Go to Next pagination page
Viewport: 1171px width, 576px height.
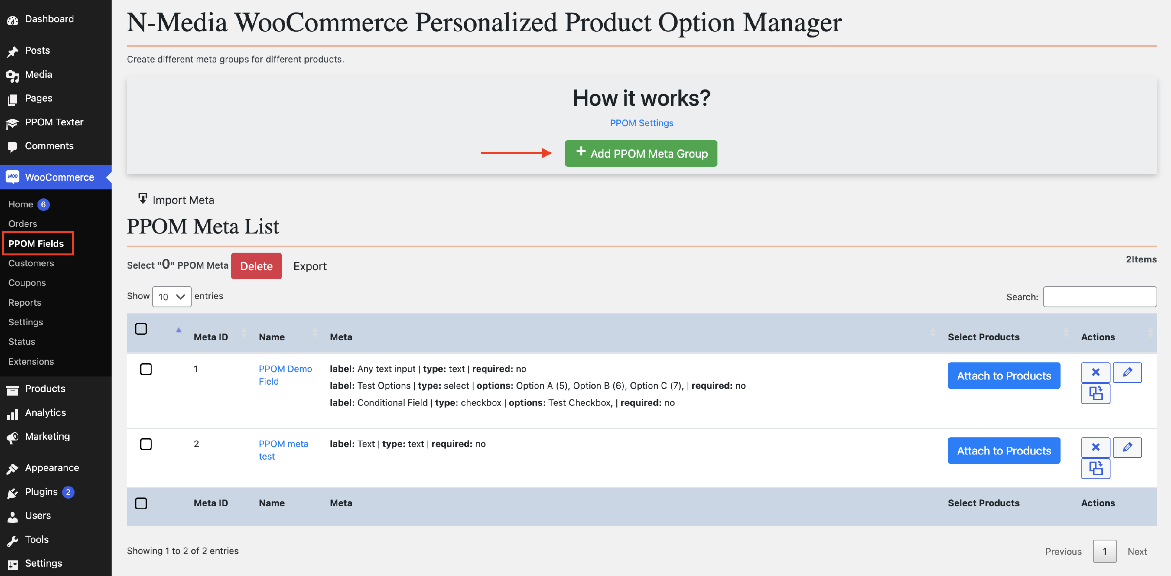point(1137,551)
